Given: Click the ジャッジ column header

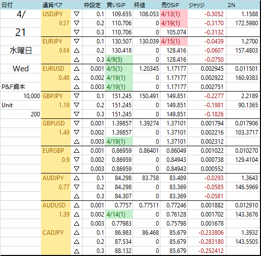Looking at the screenshot, I should [197, 5].
